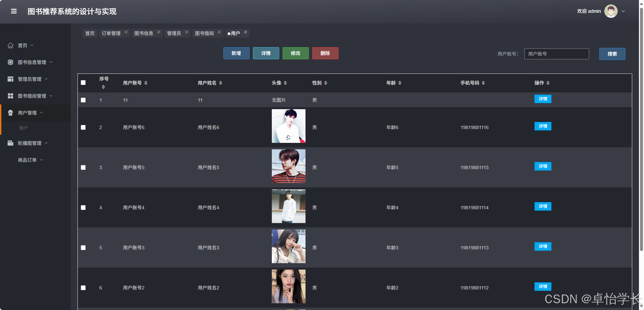Check the 用户账号2 row checkbox
The width and height of the screenshot is (644, 310).
83,288
